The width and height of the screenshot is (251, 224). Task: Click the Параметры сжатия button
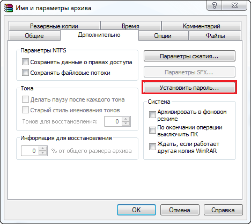click(189, 56)
